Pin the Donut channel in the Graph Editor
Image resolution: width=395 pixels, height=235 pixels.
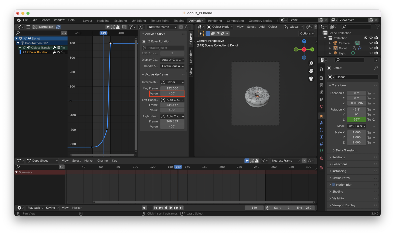click(x=25, y=38)
